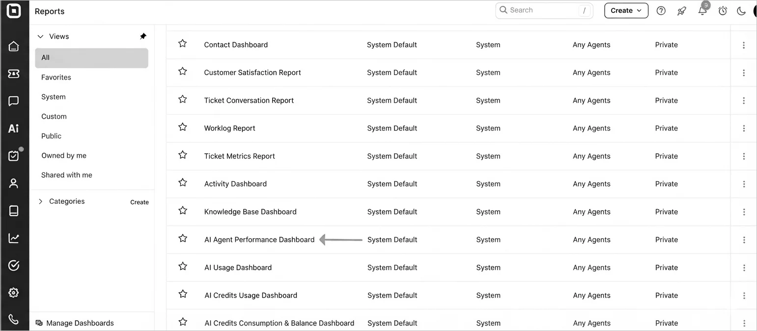Open more options for Contact Dashboard
757x331 pixels.
(x=744, y=45)
